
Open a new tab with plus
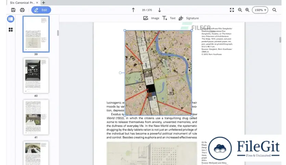coord(43,3)
